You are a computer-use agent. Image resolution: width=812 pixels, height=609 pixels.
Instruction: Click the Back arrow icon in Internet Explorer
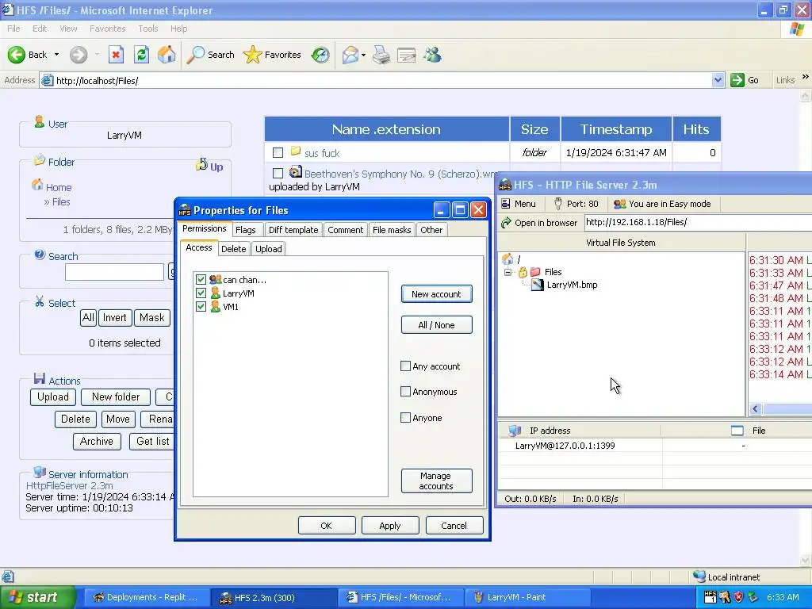tap(17, 55)
